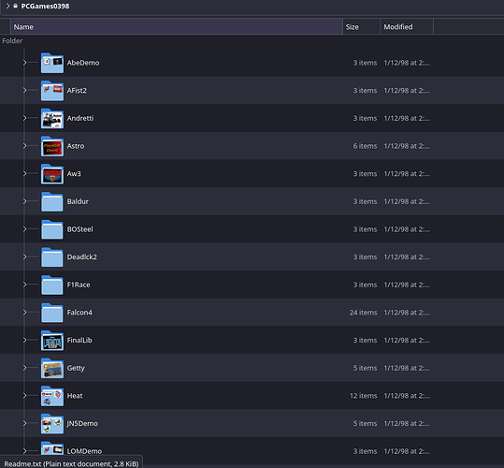
Task: Expand the FinalLib folder
Action: (x=24, y=340)
